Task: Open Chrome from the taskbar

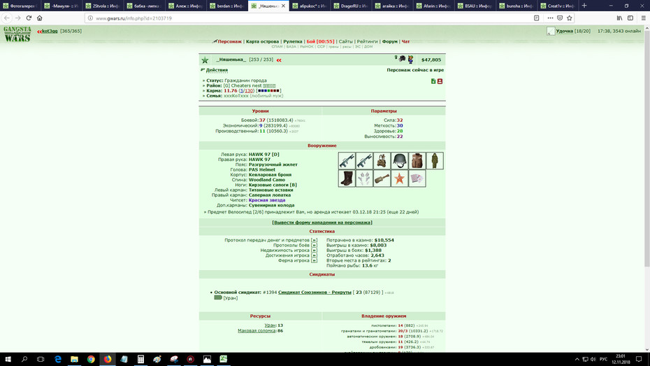Action: click(91, 359)
